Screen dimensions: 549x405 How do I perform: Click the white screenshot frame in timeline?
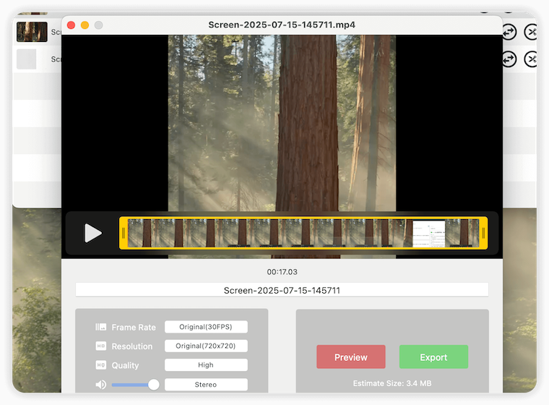[428, 233]
